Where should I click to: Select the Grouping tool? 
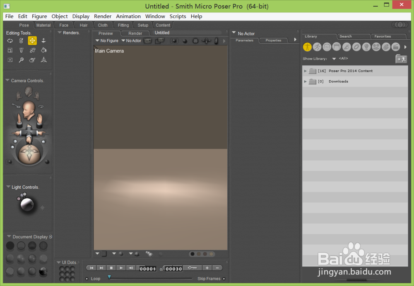[10, 60]
